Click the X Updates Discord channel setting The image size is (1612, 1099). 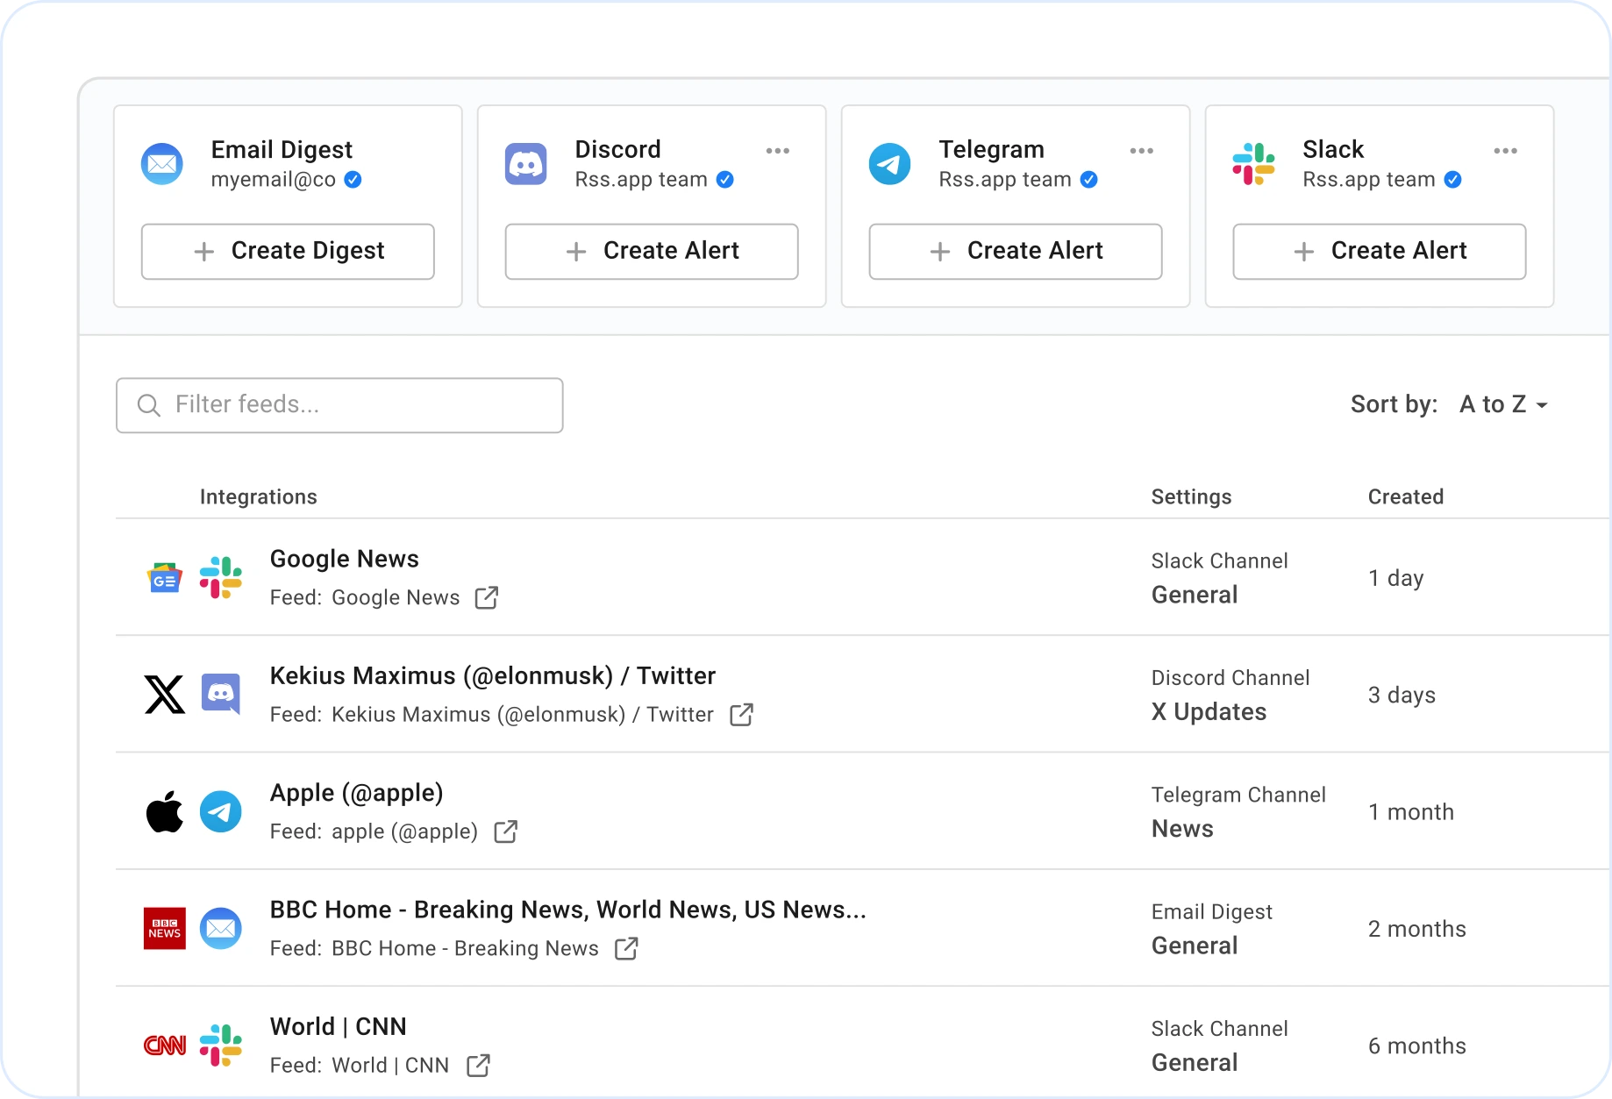tap(1209, 712)
